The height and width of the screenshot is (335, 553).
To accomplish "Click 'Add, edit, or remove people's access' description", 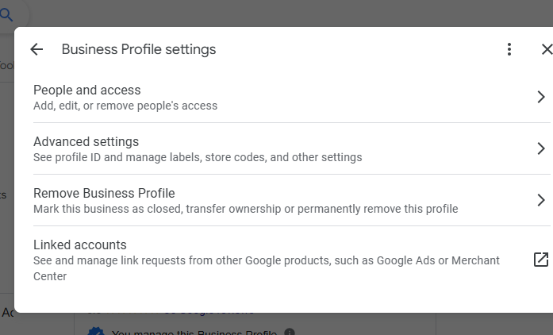I will point(125,106).
